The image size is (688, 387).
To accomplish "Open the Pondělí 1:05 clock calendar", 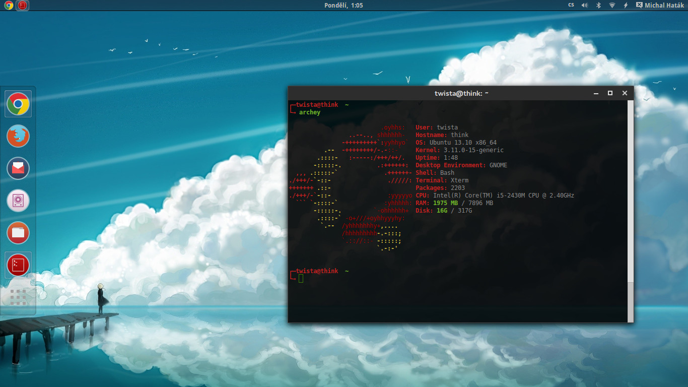I will click(x=344, y=5).
